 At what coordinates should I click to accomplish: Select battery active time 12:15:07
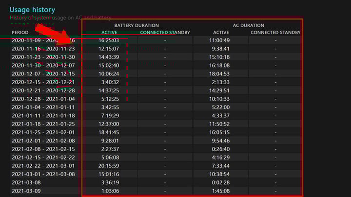(x=109, y=49)
